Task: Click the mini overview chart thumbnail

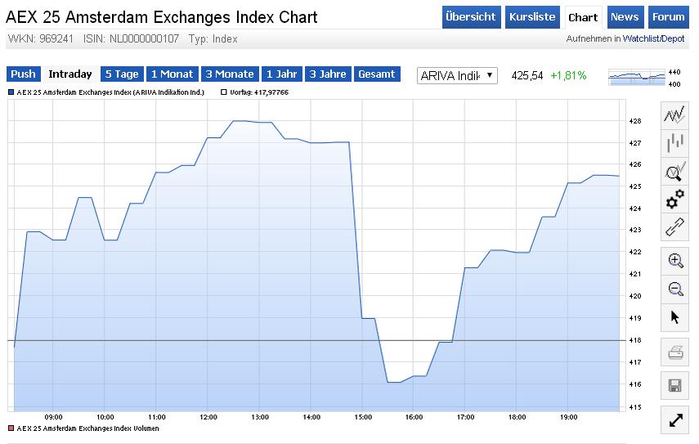Action: 639,77
